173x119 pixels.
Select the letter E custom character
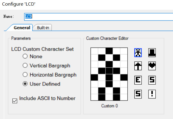(138, 80)
